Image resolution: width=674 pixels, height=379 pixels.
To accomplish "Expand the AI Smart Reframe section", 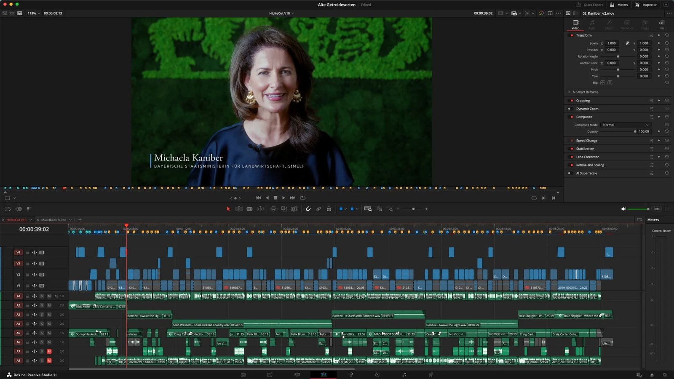I will (x=569, y=92).
